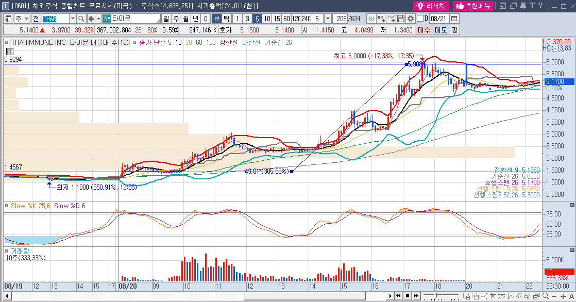Image resolution: width=576 pixels, height=302 pixels.
Task: Click the 08/21 date input field
Action: (439, 19)
